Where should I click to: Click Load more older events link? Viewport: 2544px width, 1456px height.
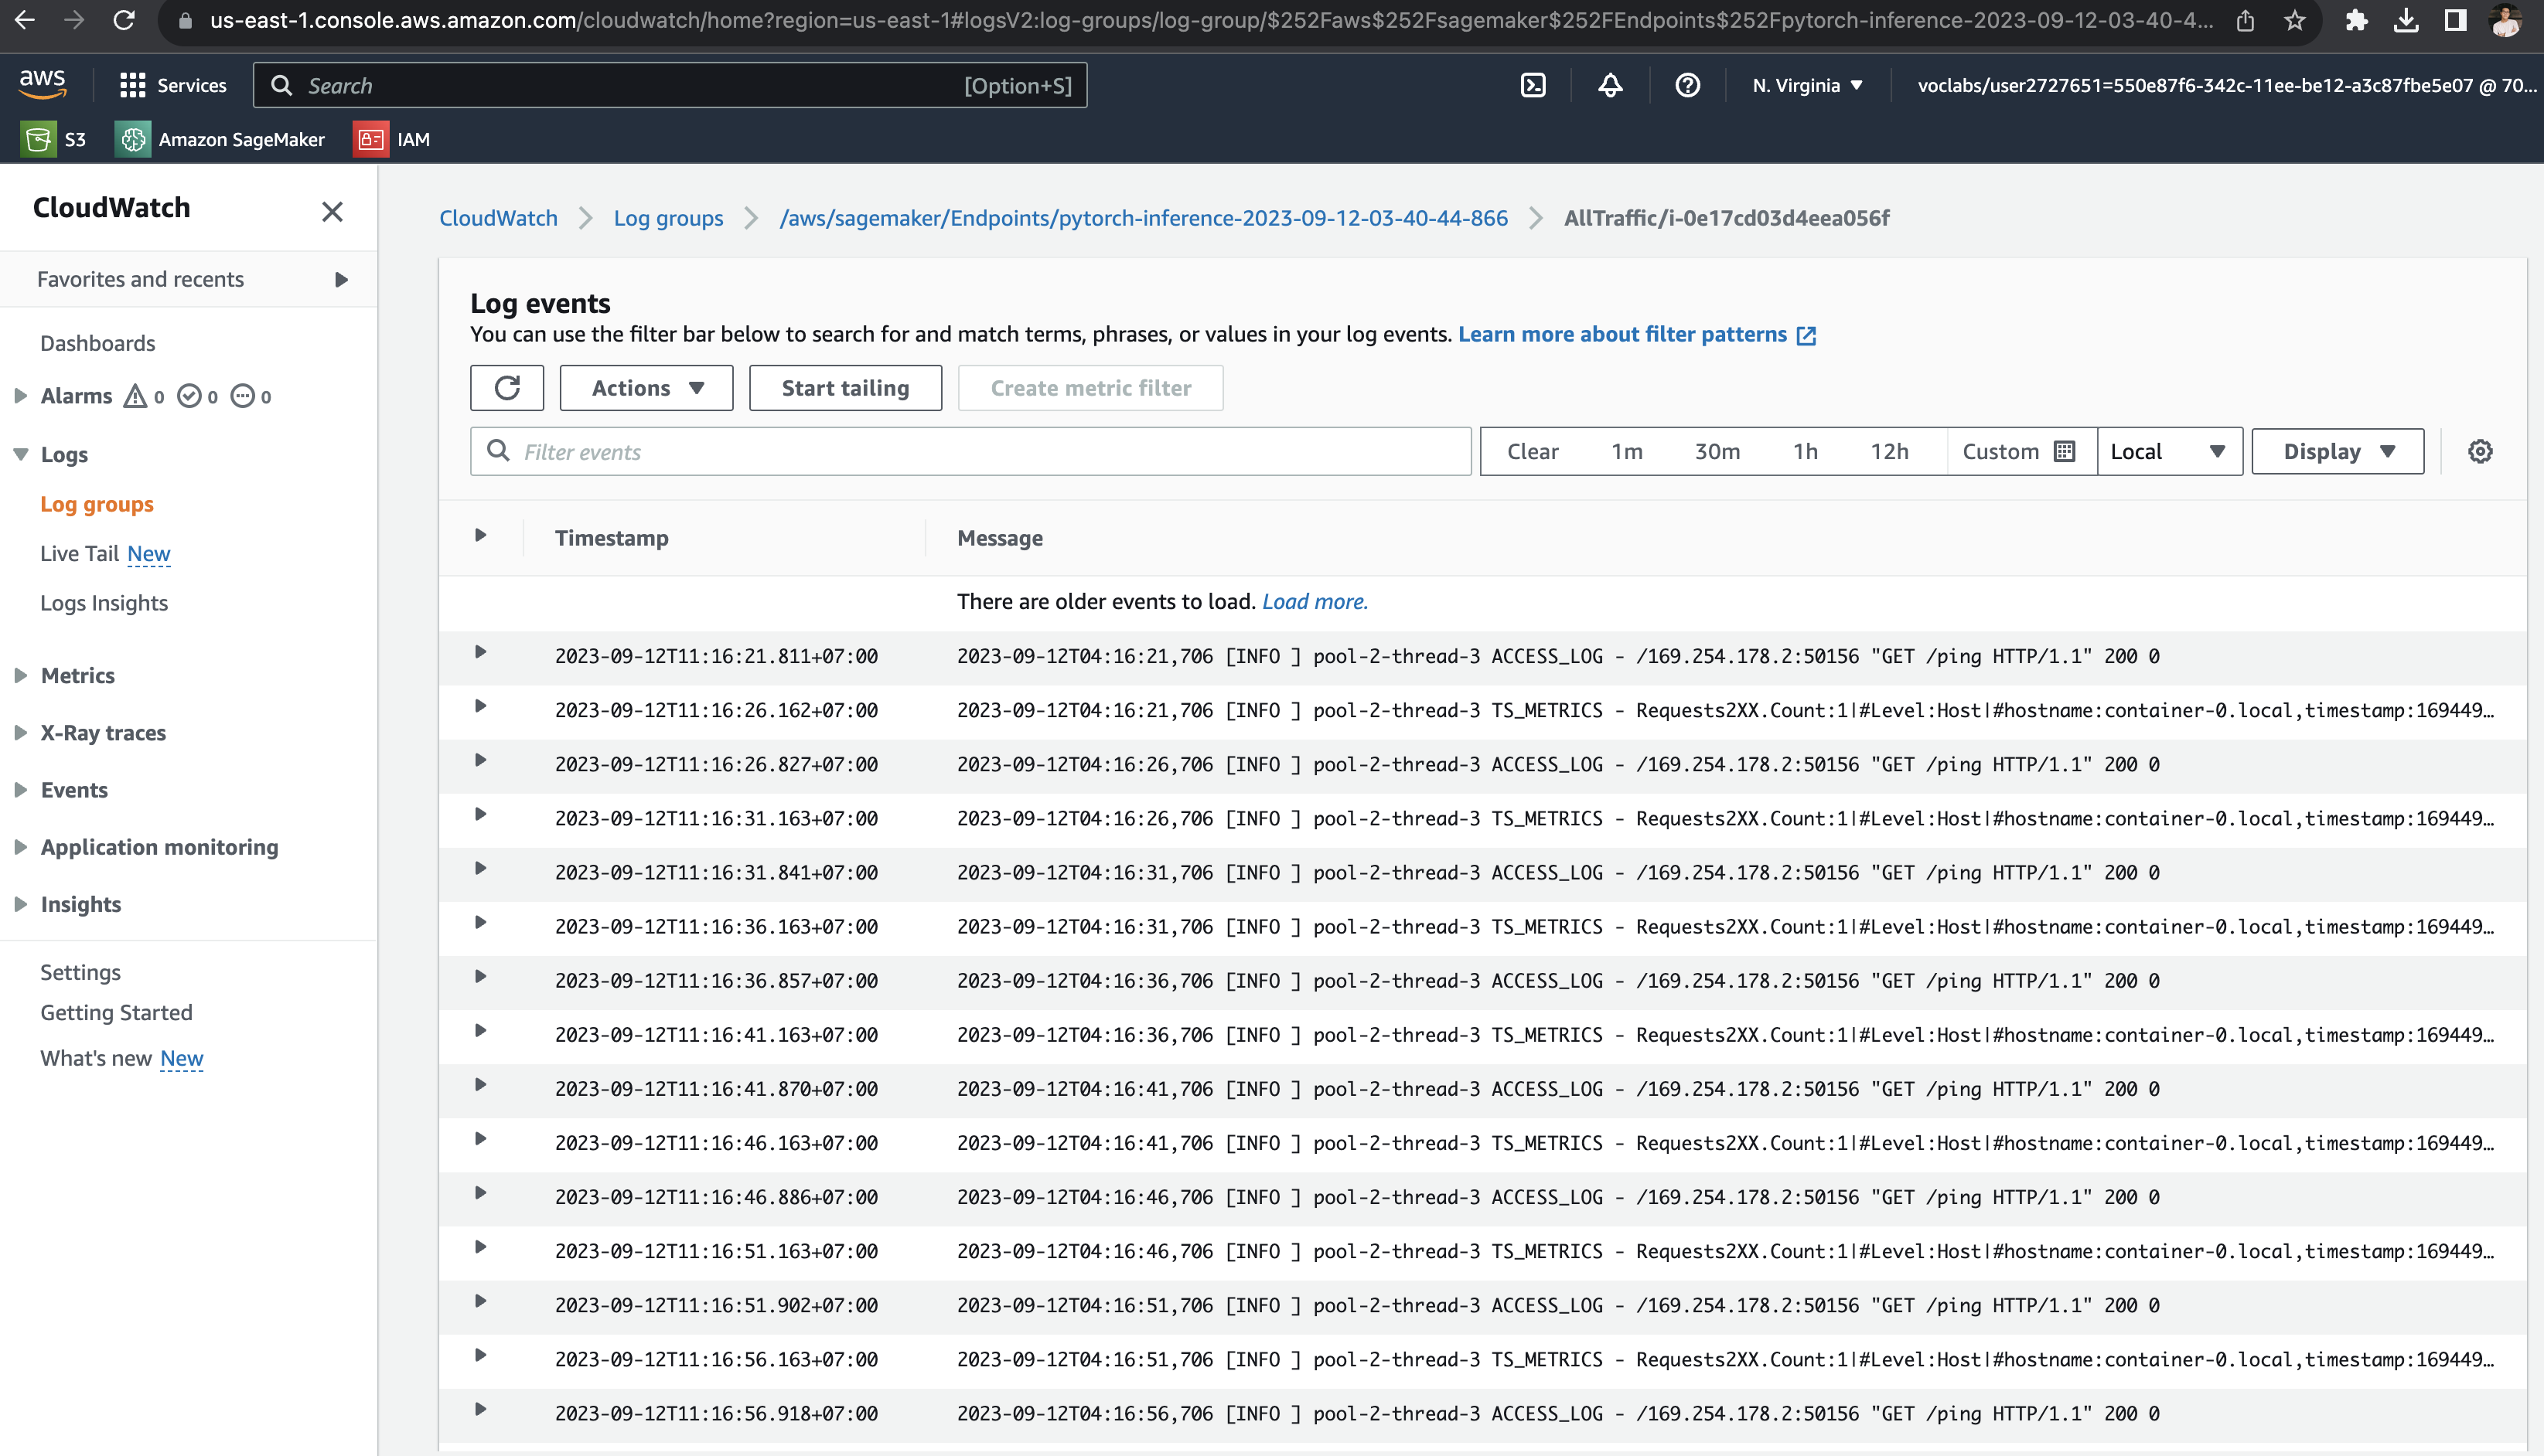1315,602
